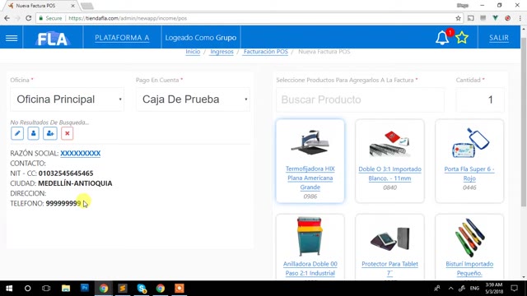Bookmark page with the address bar star
Image resolution: width=527 pixels, height=296 pixels.
point(458,18)
